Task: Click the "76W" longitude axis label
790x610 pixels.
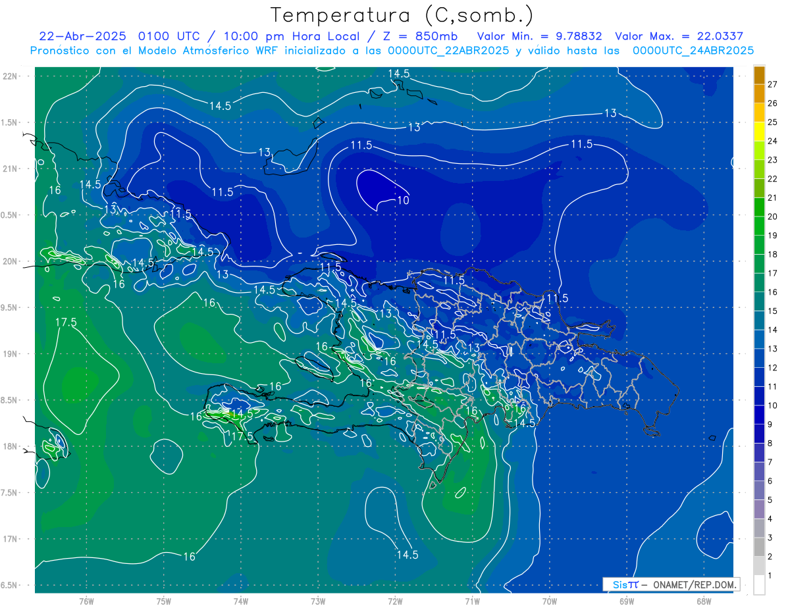Action: 86,601
